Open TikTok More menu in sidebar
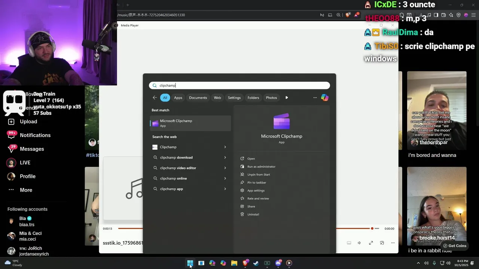The height and width of the screenshot is (269, 479). (x=20, y=190)
